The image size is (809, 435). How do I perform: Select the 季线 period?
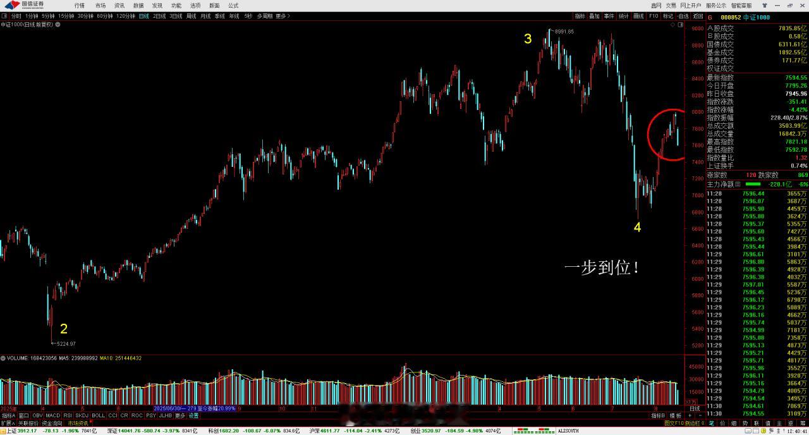point(219,16)
